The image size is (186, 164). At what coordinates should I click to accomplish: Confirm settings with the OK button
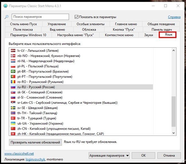coord(143,156)
